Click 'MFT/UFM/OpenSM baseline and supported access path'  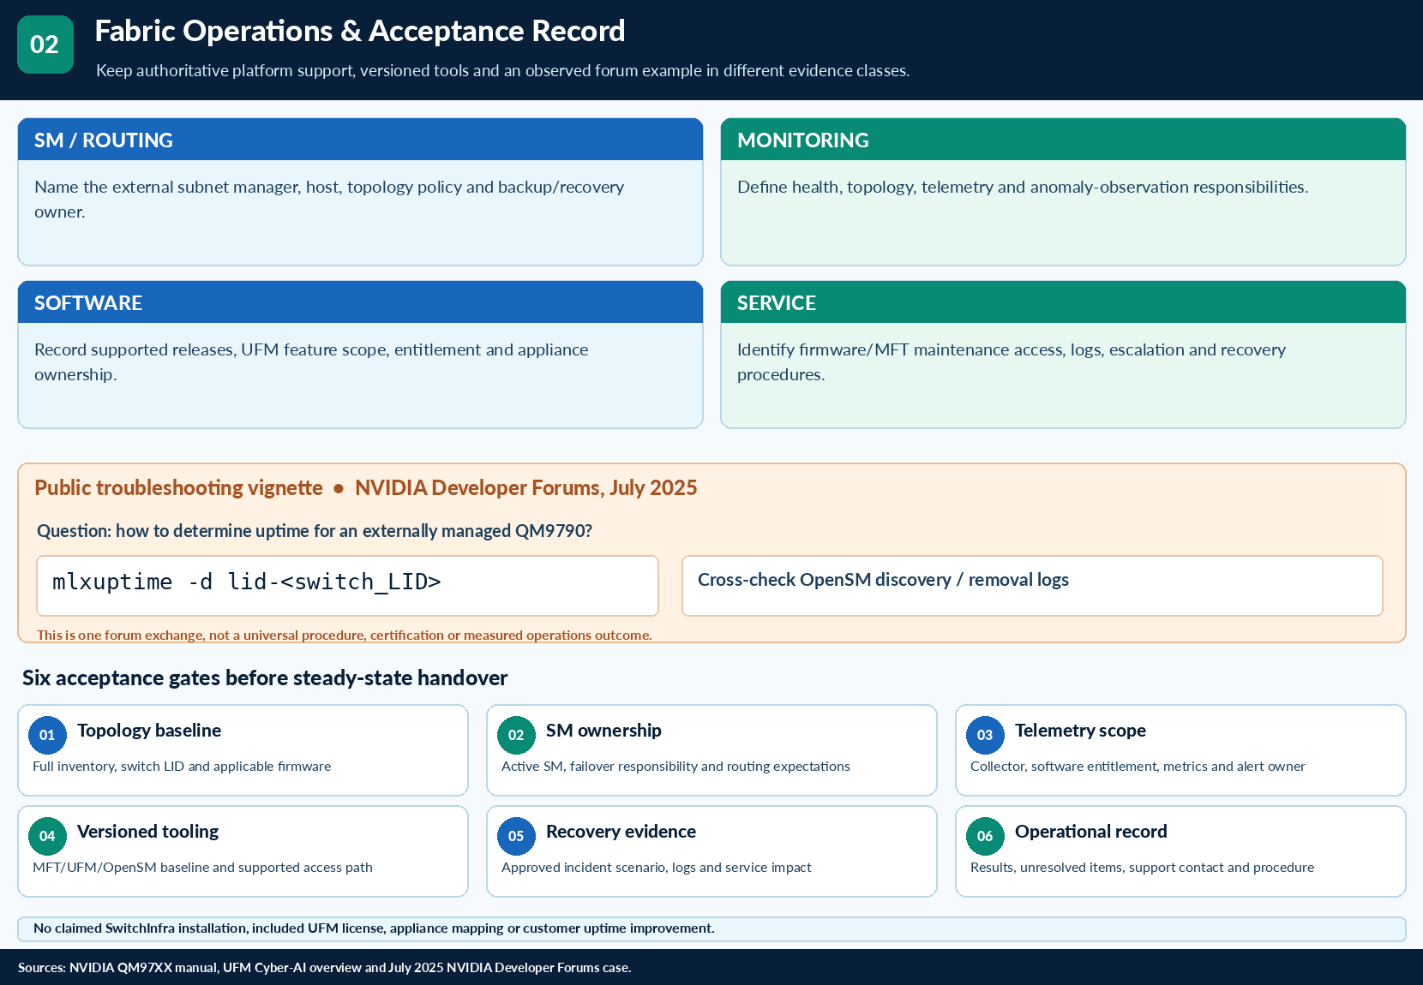(202, 868)
